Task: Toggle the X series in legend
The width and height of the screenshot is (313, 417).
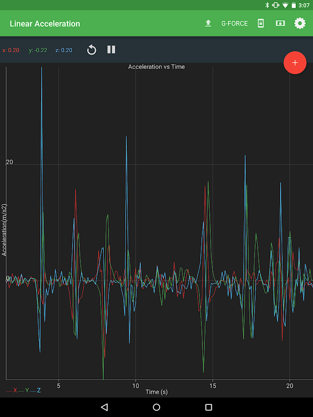Action: (x=12, y=390)
